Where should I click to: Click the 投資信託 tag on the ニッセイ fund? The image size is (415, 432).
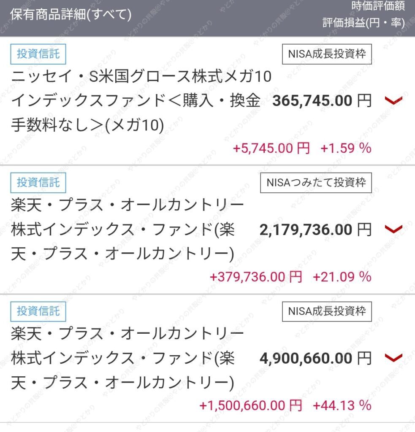click(38, 54)
